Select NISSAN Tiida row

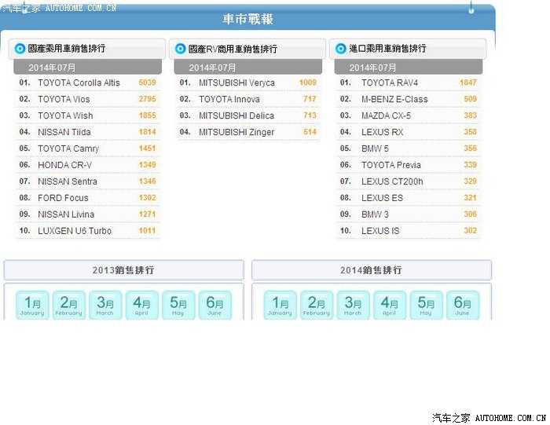tap(87, 132)
